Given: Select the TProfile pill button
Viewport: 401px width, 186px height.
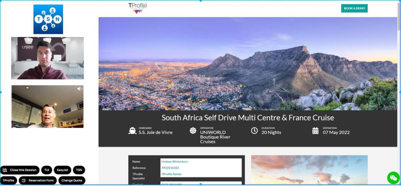Looking at the screenshot, I should pos(9,180).
